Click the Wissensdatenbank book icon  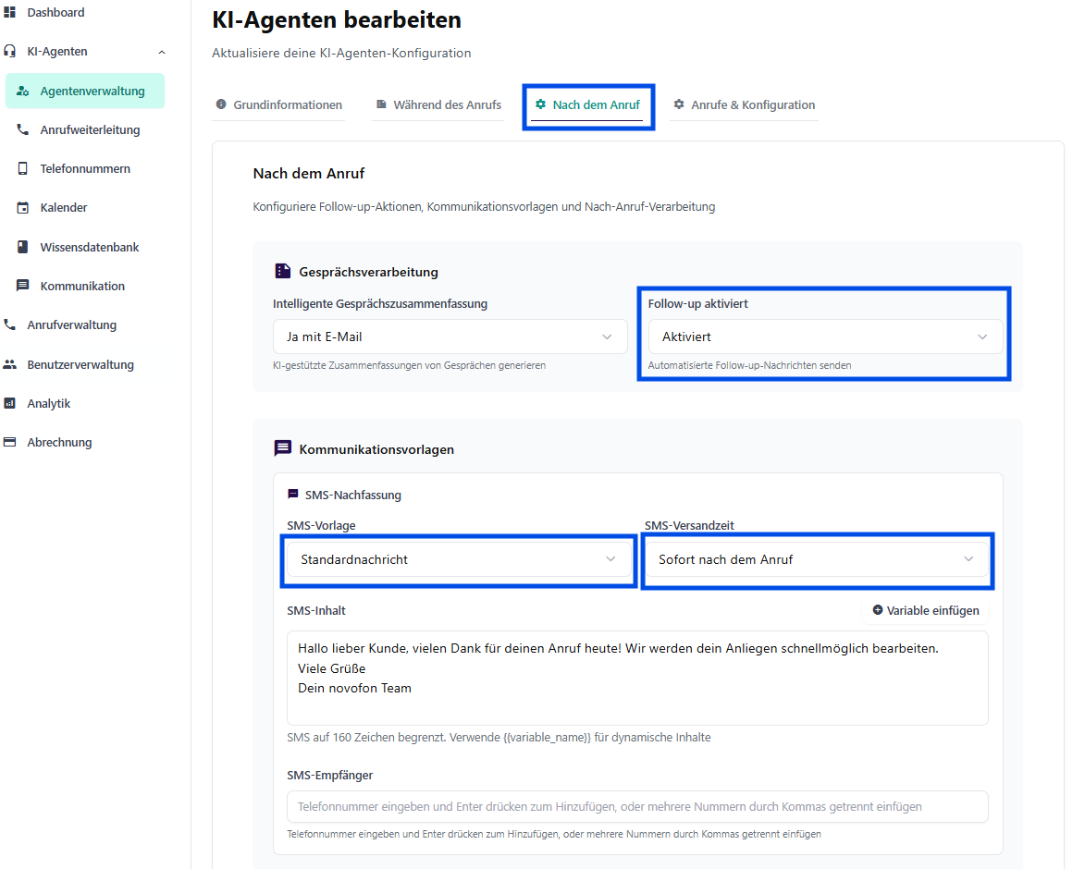[23, 247]
